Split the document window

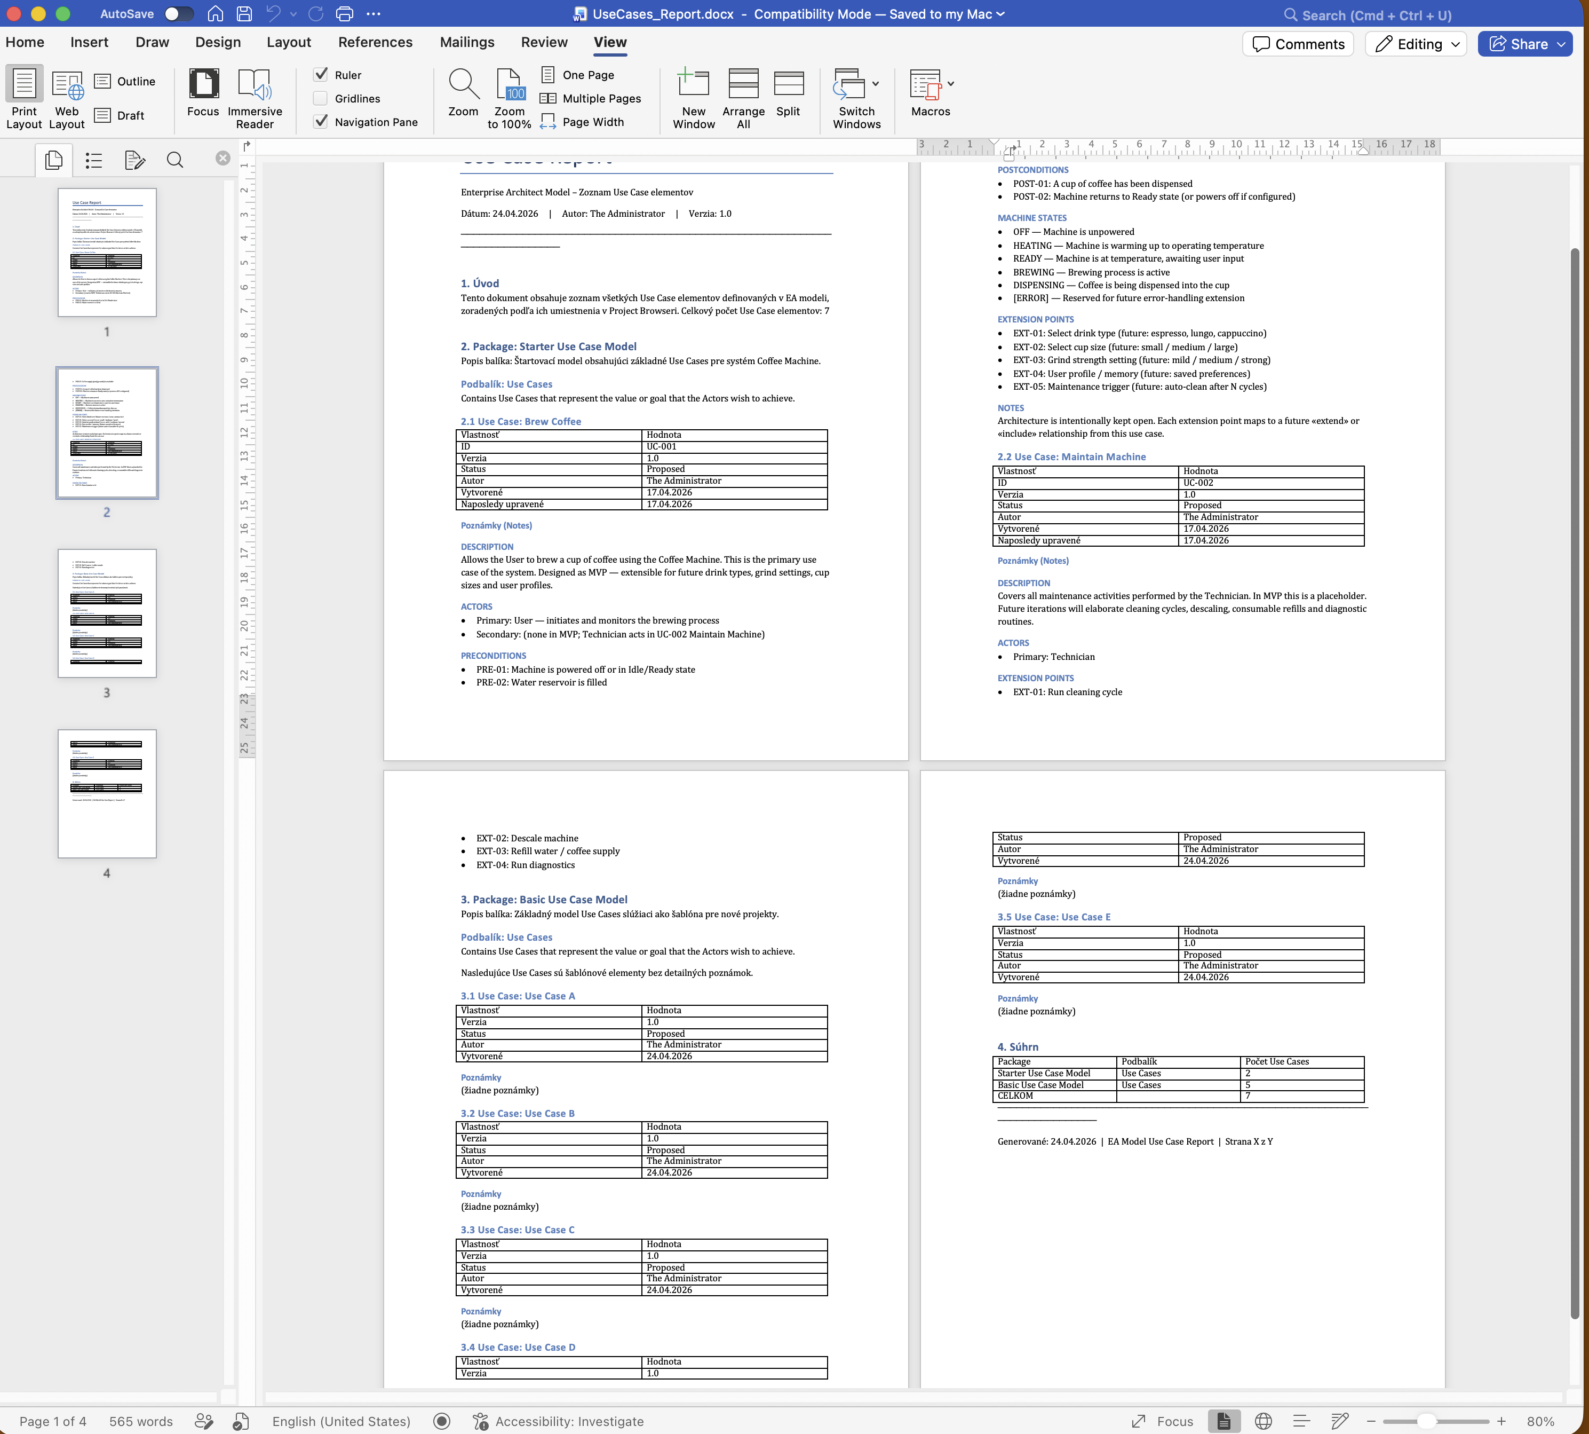coord(788,93)
